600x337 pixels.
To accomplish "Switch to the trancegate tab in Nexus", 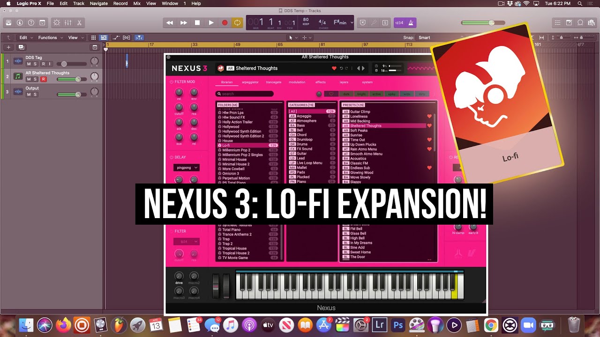I will [x=274, y=82].
